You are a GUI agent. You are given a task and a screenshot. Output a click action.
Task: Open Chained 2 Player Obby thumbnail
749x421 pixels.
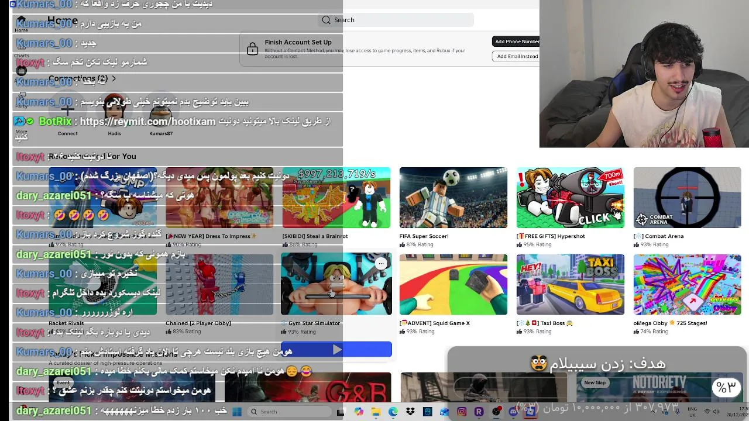pyautogui.click(x=219, y=284)
